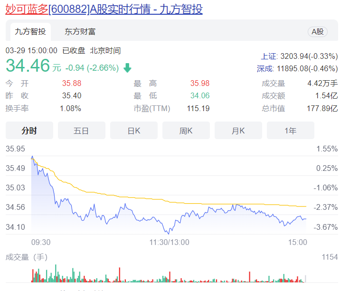359x291 pixels.
Task: Click the green down-arrow price change icon
Action: (127, 68)
